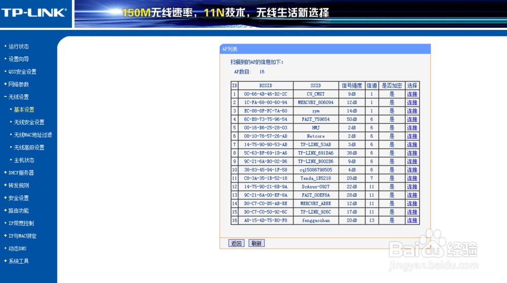This screenshot has height=283, width=507.
Task: Click AP列表 panel title
Action: point(230,49)
